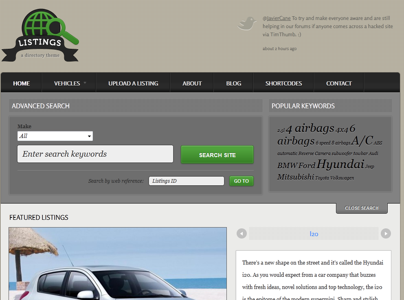Click the 'Search by web reference:' label
This screenshot has height=300, width=404.
click(x=116, y=181)
